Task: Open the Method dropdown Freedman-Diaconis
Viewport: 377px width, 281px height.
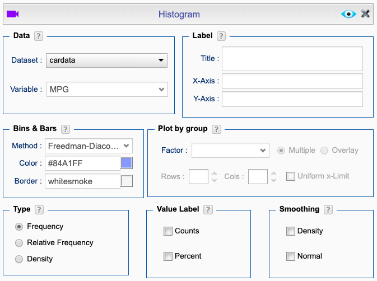Action: click(x=89, y=146)
